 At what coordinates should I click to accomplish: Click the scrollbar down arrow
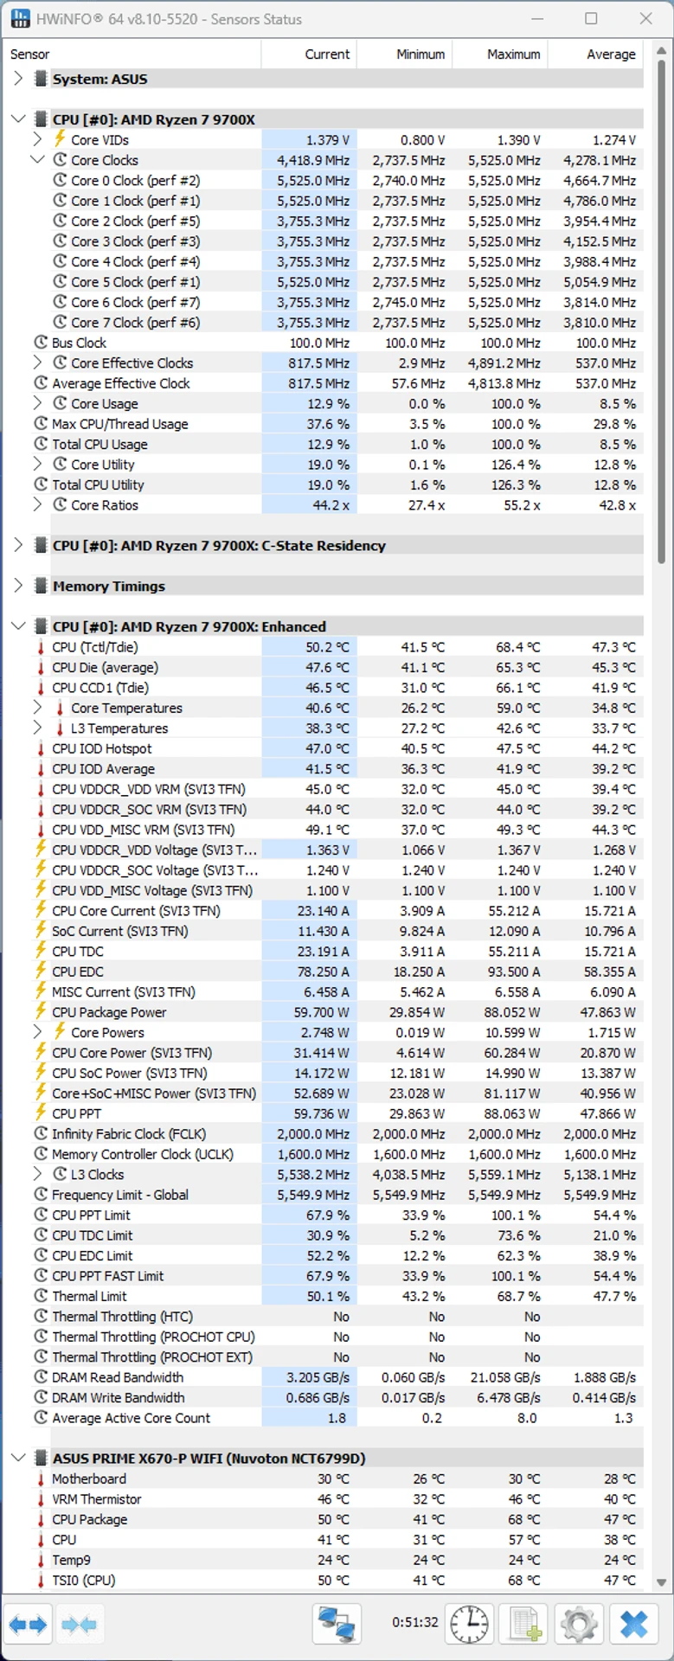(x=662, y=1582)
